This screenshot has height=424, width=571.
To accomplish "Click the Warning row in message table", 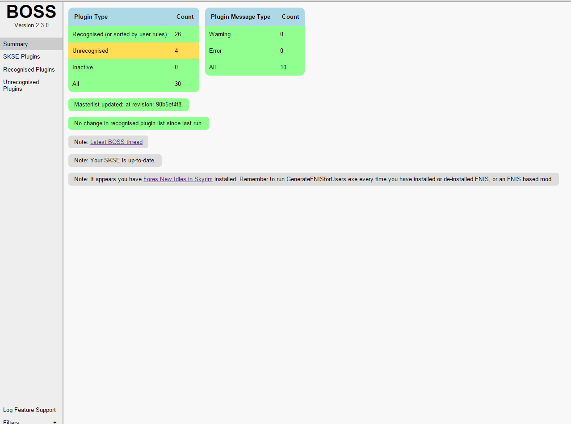I will 255,34.
